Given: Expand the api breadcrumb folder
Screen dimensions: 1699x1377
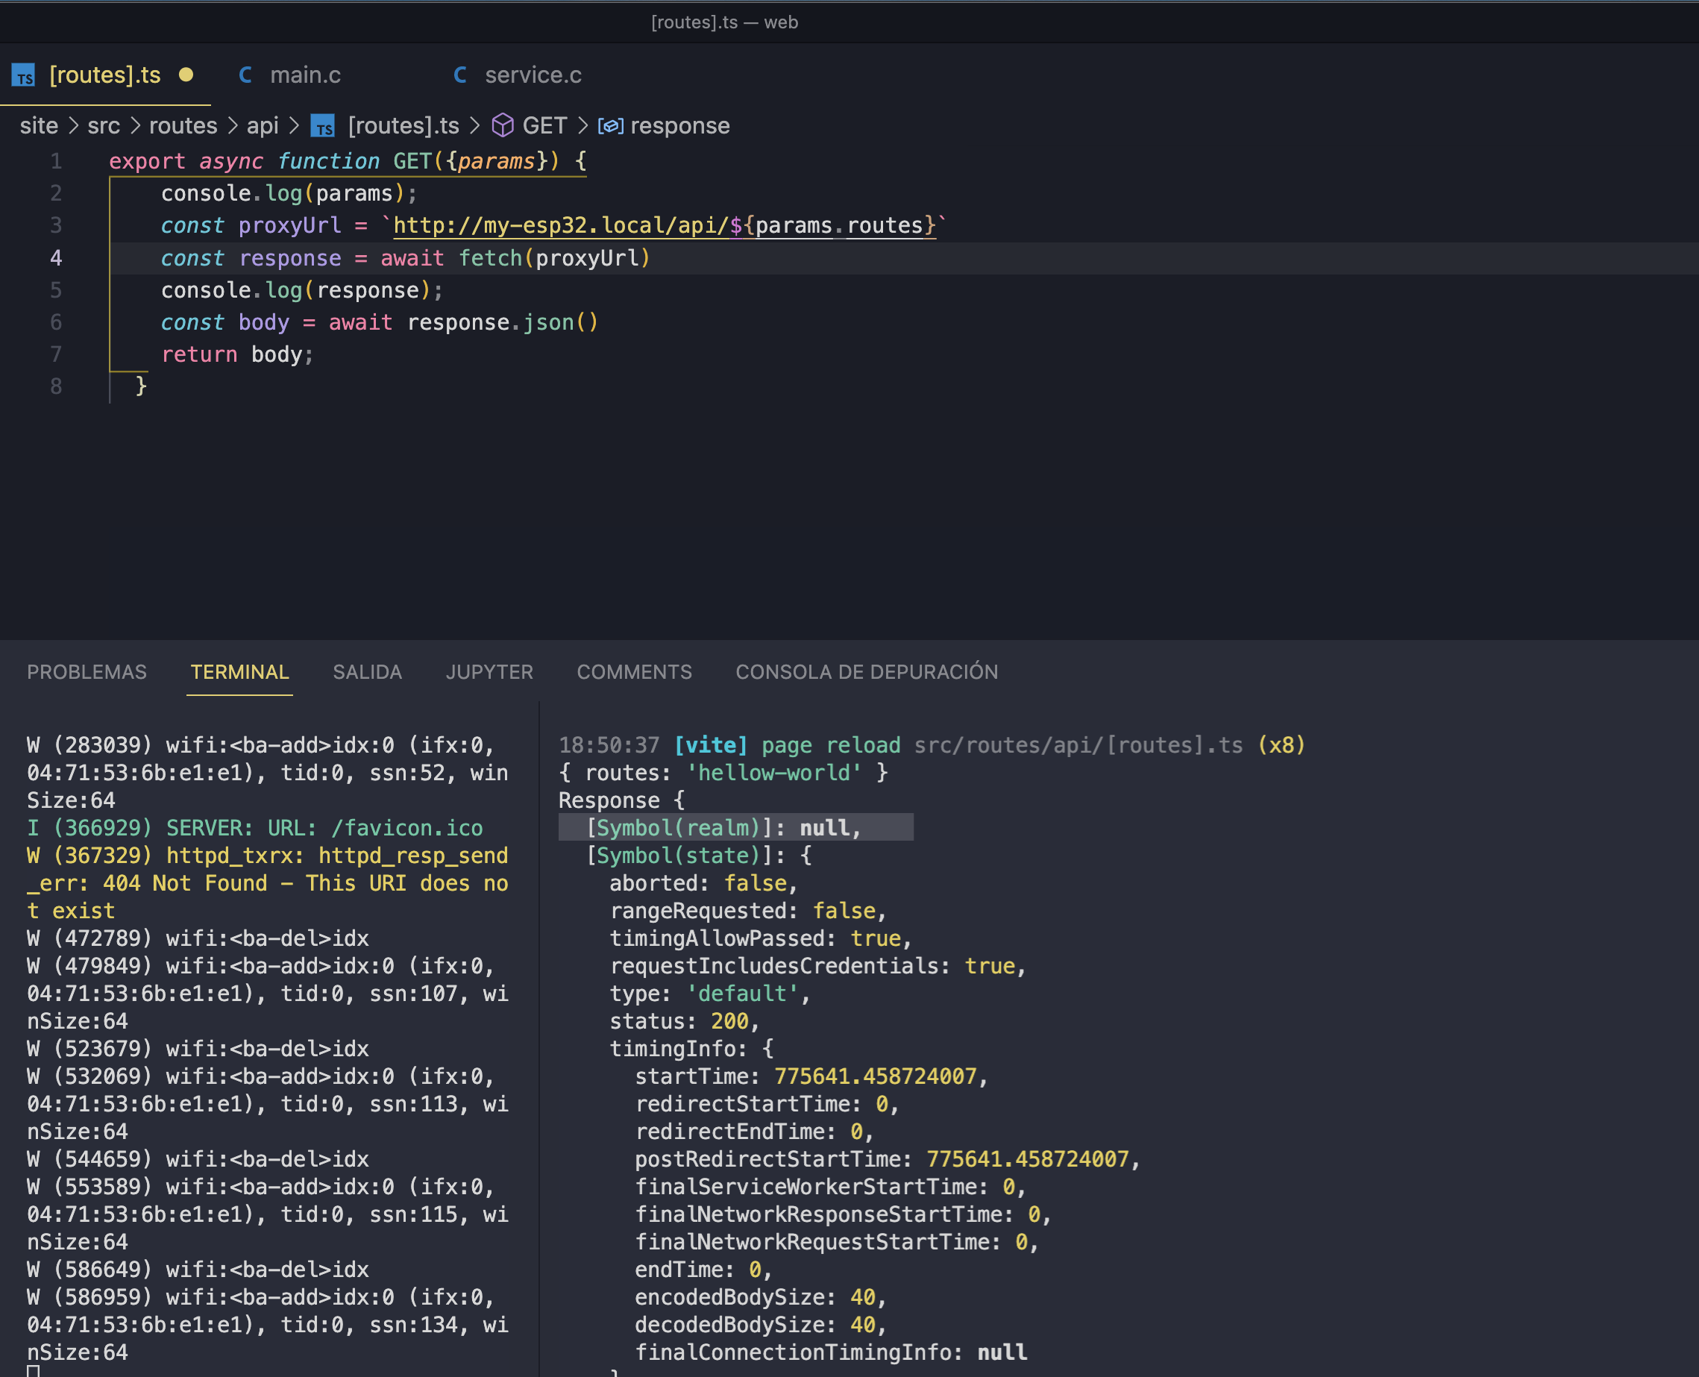Looking at the screenshot, I should (x=262, y=126).
